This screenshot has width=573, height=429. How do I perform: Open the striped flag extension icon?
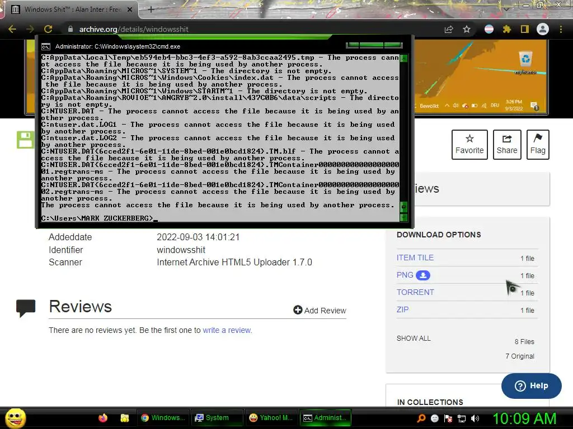(x=489, y=29)
